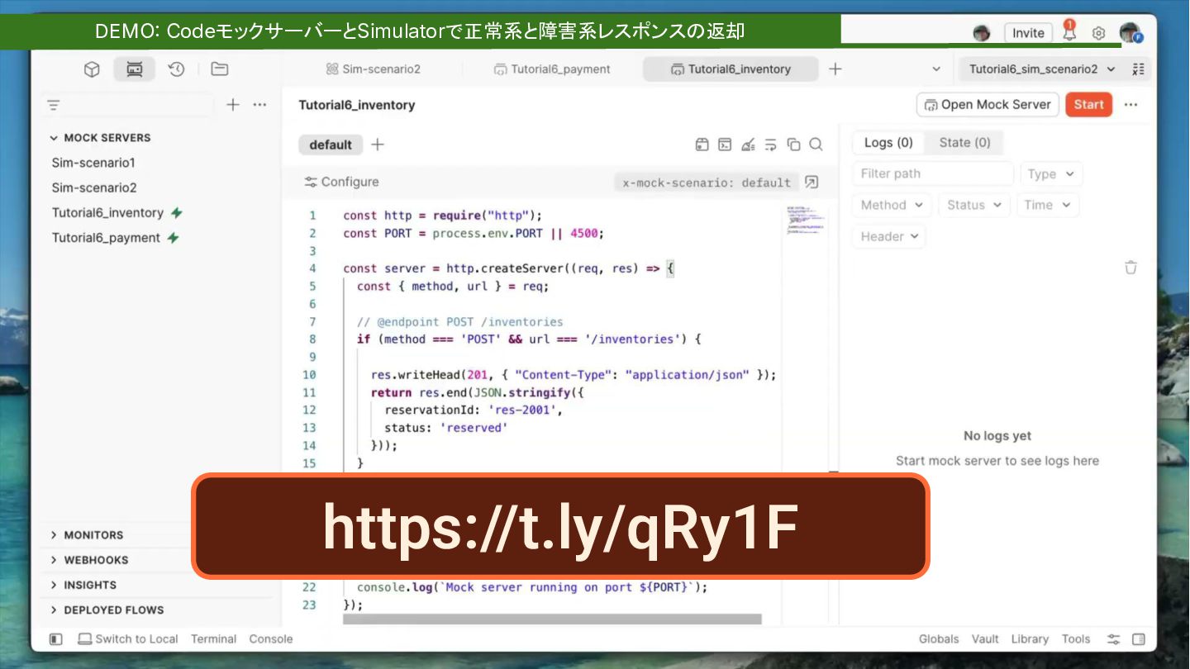1190x669 pixels.
Task: Open the Time filter dropdown
Action: point(1047,205)
